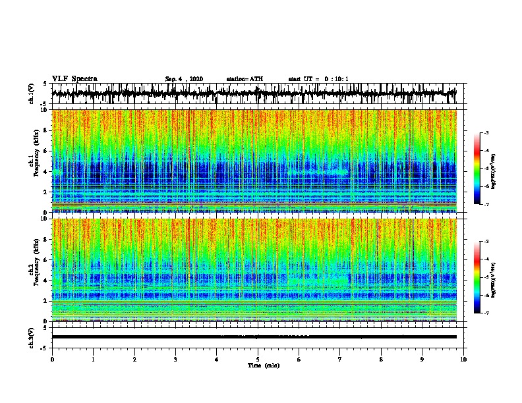The image size is (522, 403).
Task: Click time axis tick label "10"
Action: [463, 360]
